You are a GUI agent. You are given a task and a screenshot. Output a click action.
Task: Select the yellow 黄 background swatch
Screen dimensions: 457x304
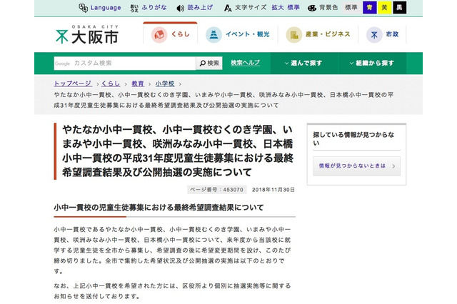[384, 8]
